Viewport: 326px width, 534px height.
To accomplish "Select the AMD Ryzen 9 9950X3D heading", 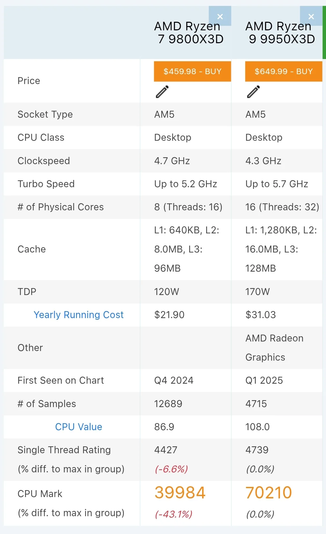I will 280,33.
